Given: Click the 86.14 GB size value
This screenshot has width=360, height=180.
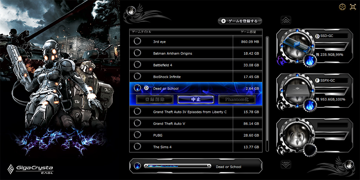Looking at the screenshot, I should coord(251,123).
